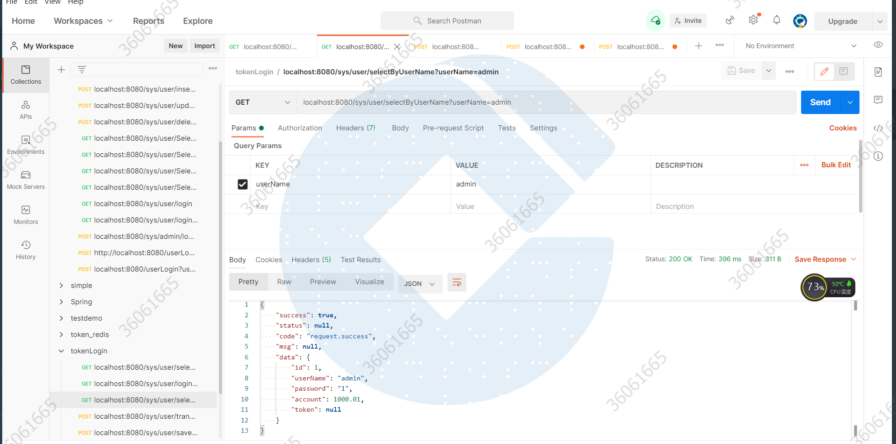The image size is (896, 444).
Task: Open the Test Results response tab
Action: point(361,260)
